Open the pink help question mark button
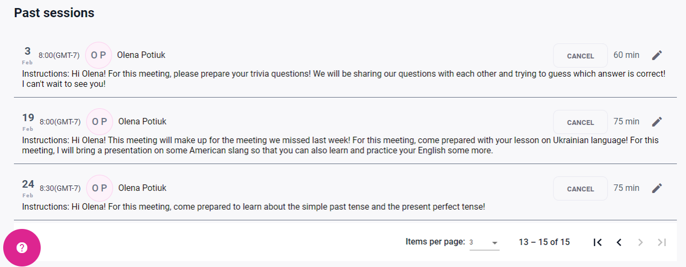This screenshot has height=267, width=686. [22, 248]
